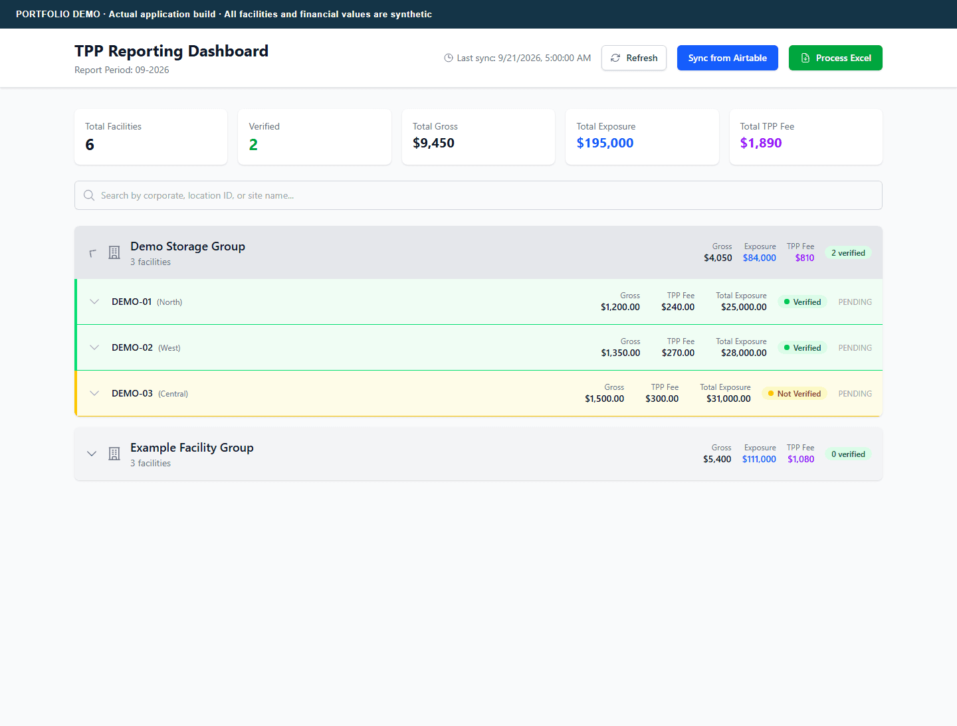The height and width of the screenshot is (726, 957).
Task: Collapse the Demo Storage Group chevron
Action: [x=92, y=252]
